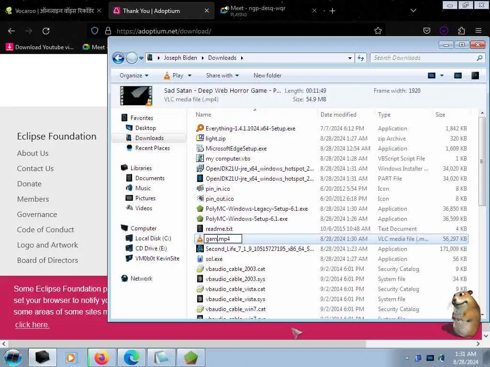The height and width of the screenshot is (367, 490).
Task: Open the Firefox extensions icon
Action: coord(461,31)
